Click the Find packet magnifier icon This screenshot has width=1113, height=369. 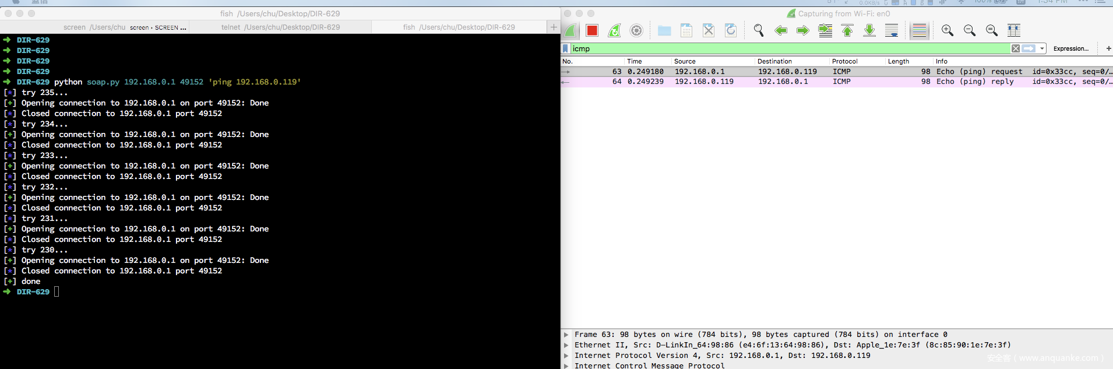click(758, 30)
